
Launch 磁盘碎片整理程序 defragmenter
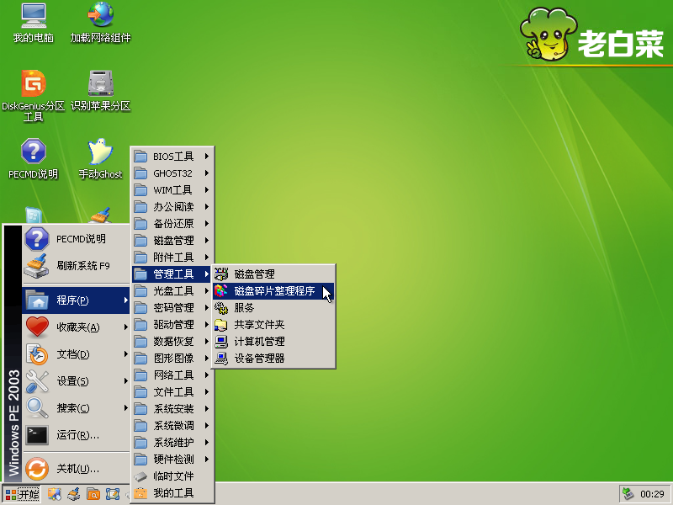[x=273, y=290]
